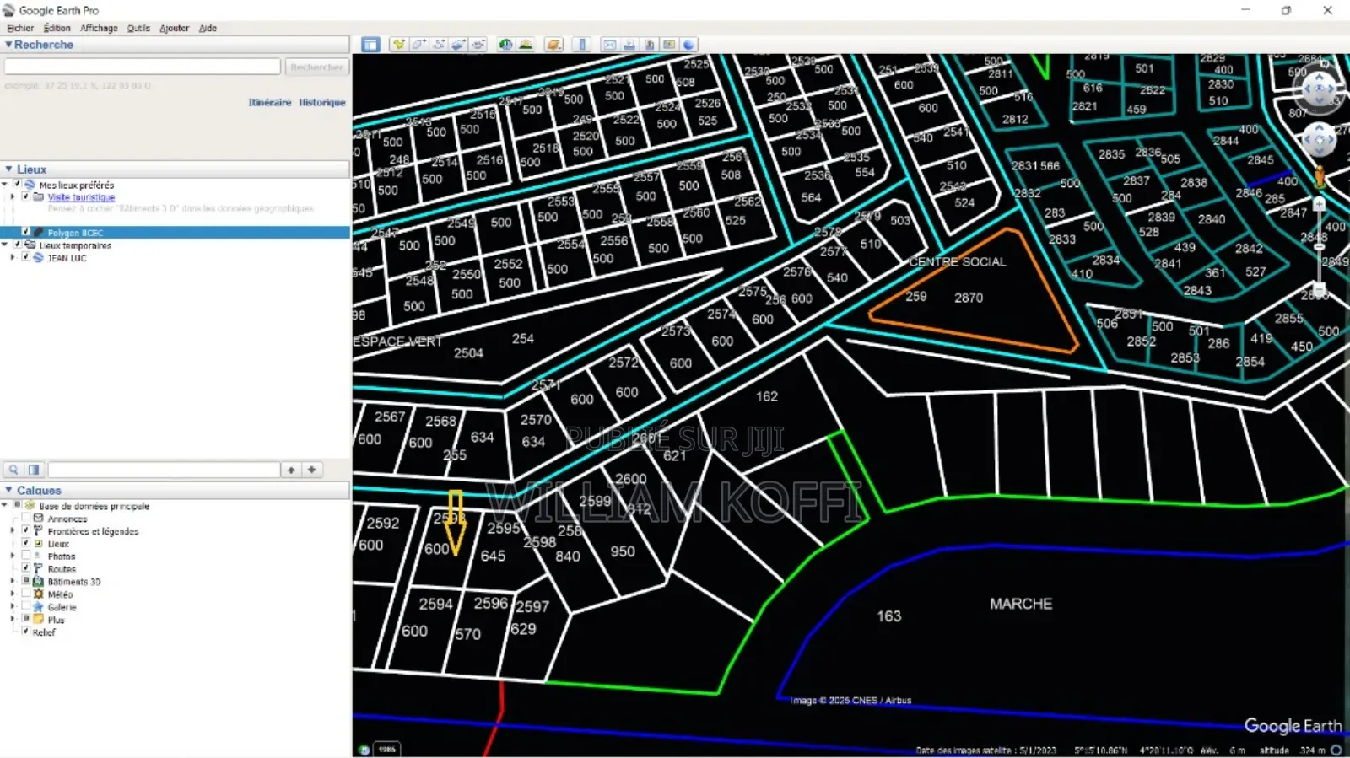Open the historical imagery clock tool
This screenshot has height=758, width=1350.
click(505, 45)
